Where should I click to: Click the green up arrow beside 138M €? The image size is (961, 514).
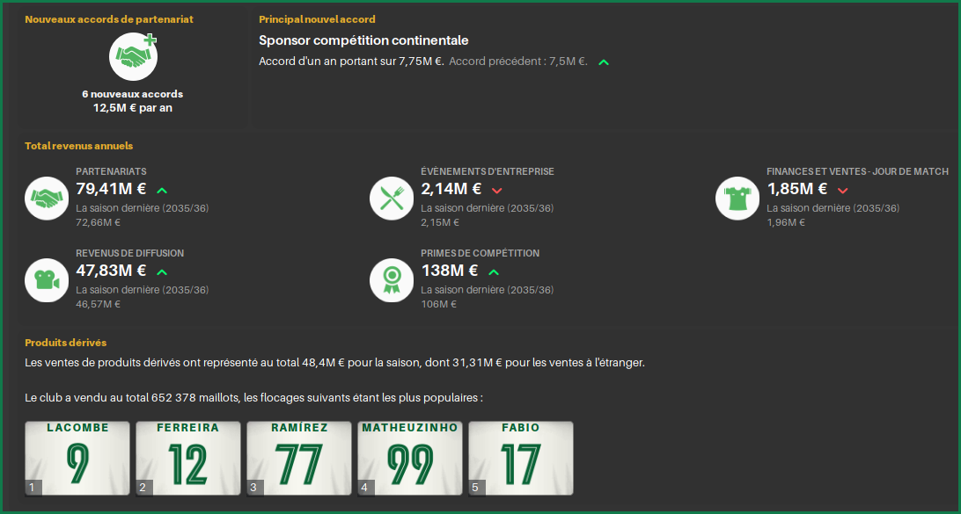pos(494,271)
